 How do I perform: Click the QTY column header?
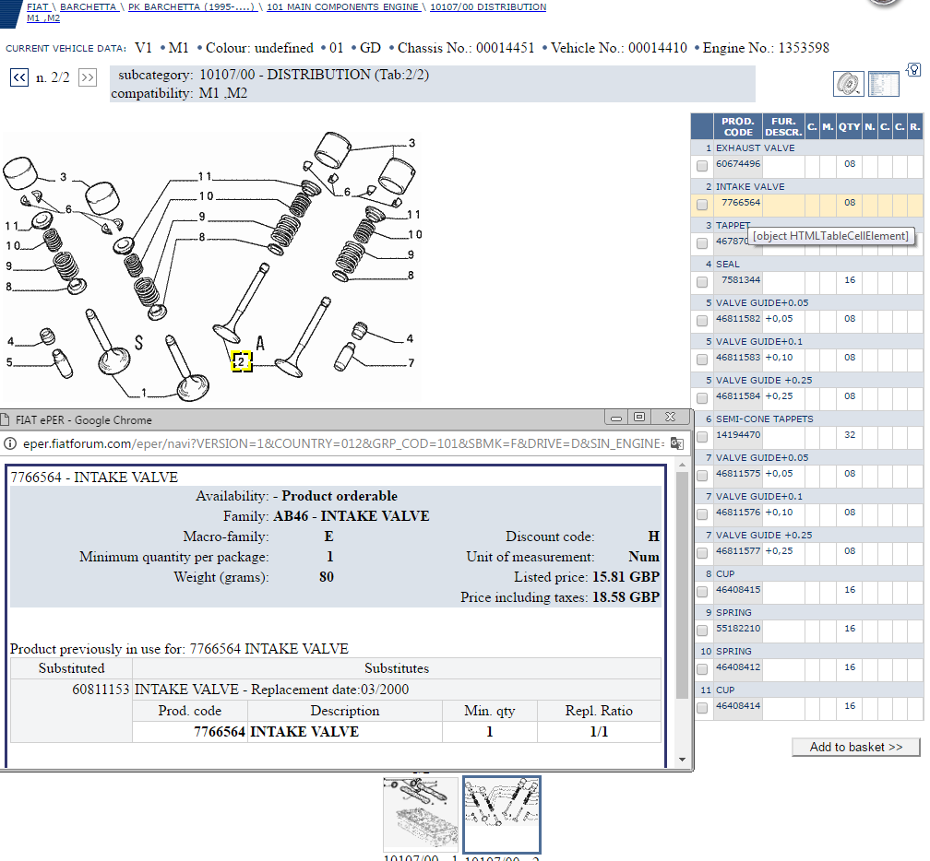click(850, 127)
